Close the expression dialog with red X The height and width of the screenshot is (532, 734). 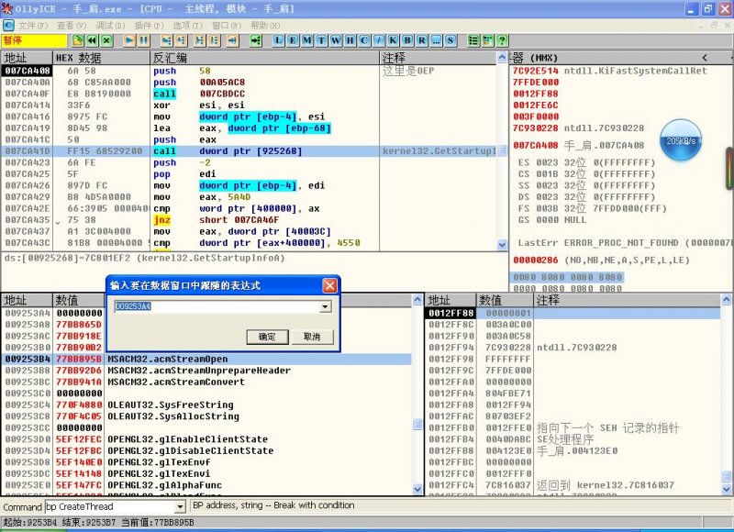[x=330, y=285]
